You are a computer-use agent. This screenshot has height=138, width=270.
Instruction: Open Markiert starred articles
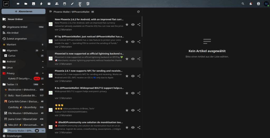(23, 45)
